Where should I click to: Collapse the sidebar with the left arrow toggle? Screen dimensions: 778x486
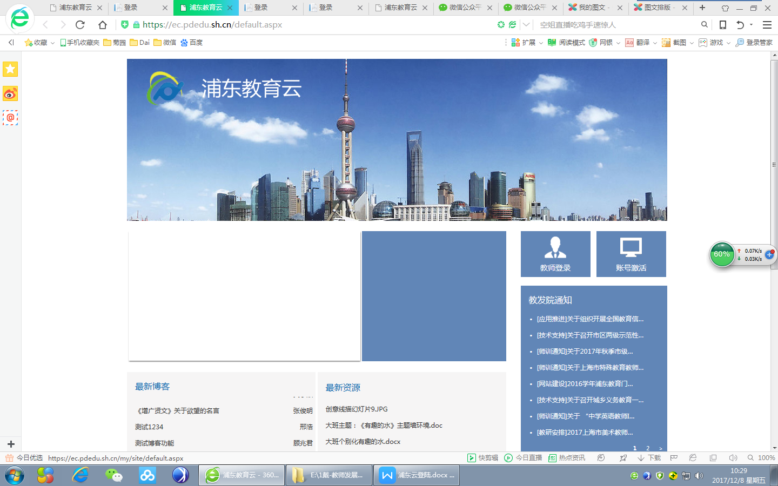11,43
